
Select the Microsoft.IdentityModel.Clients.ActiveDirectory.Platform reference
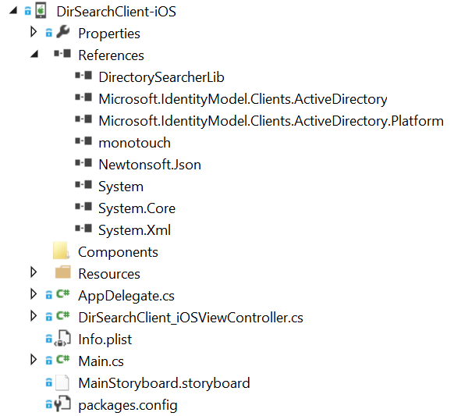[x=271, y=121]
